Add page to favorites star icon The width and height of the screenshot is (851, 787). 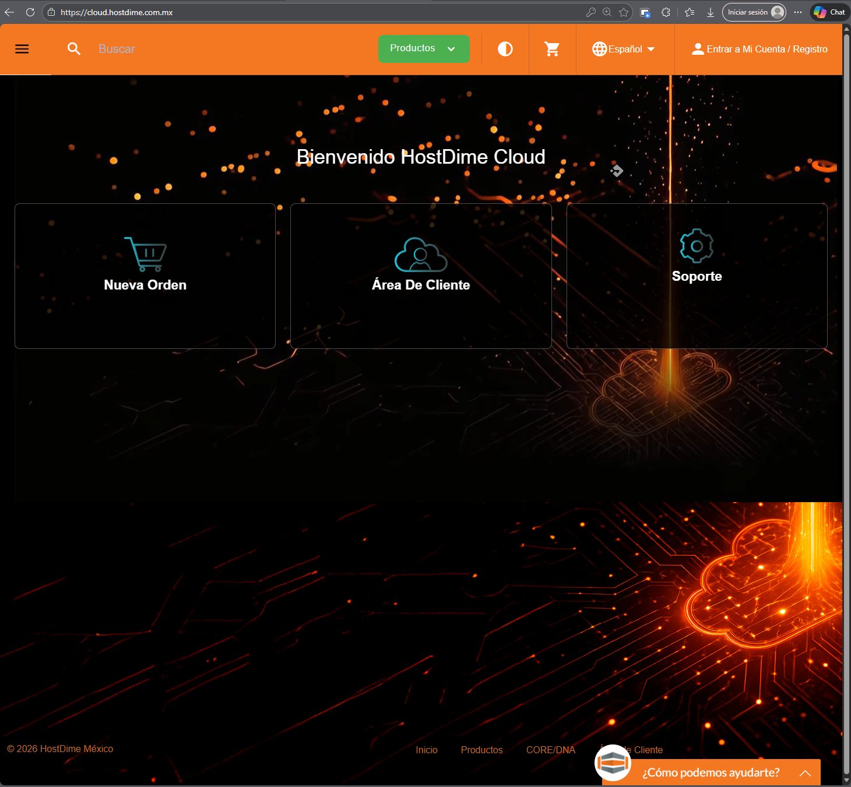(624, 12)
